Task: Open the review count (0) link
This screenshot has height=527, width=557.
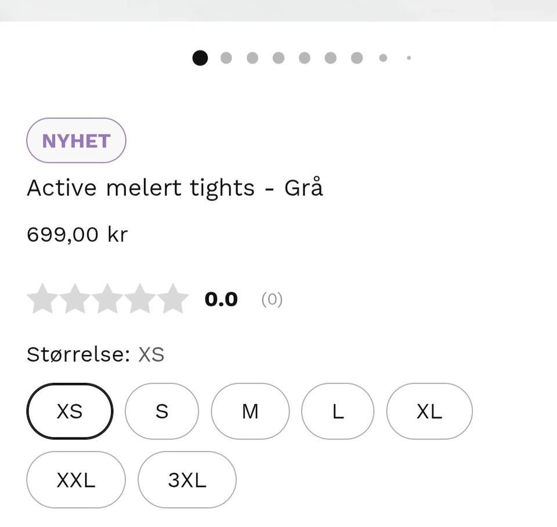Action: (272, 299)
